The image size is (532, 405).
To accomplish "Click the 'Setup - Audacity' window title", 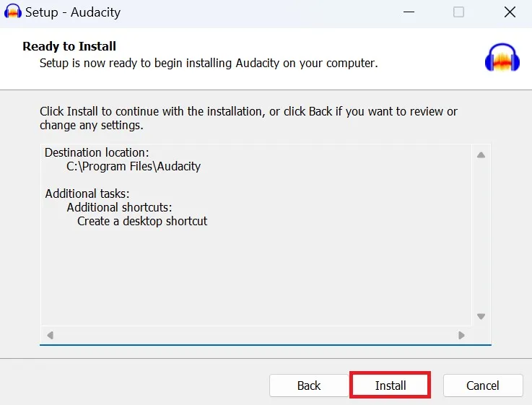I will tap(73, 12).
